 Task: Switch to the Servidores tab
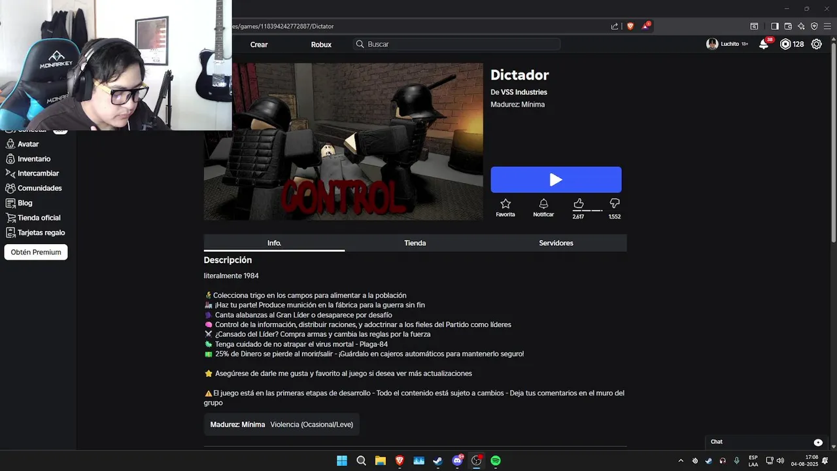click(x=556, y=243)
